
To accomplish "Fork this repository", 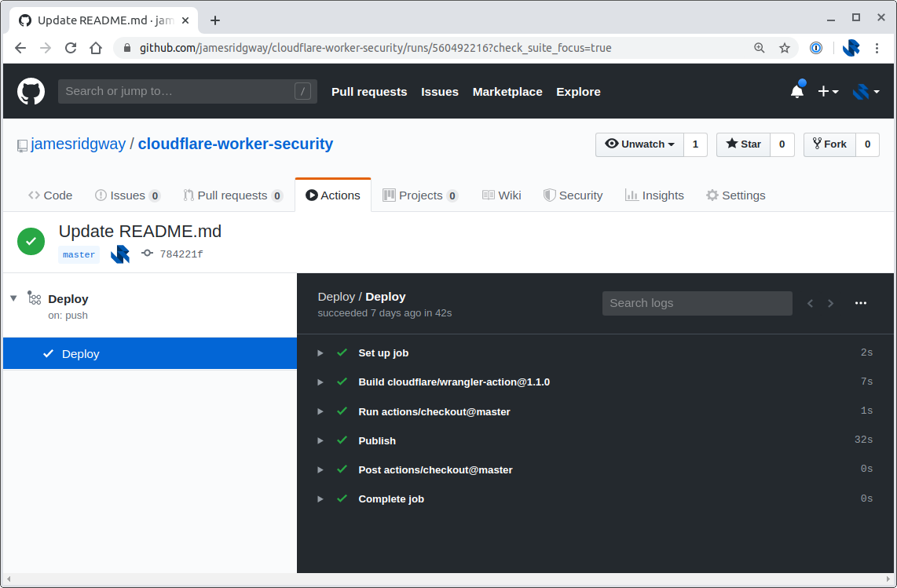I will 829,144.
